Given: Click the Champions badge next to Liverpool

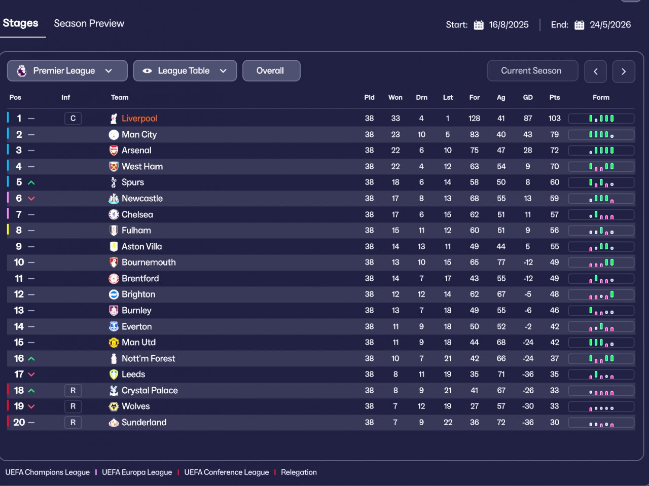Looking at the screenshot, I should [73, 119].
